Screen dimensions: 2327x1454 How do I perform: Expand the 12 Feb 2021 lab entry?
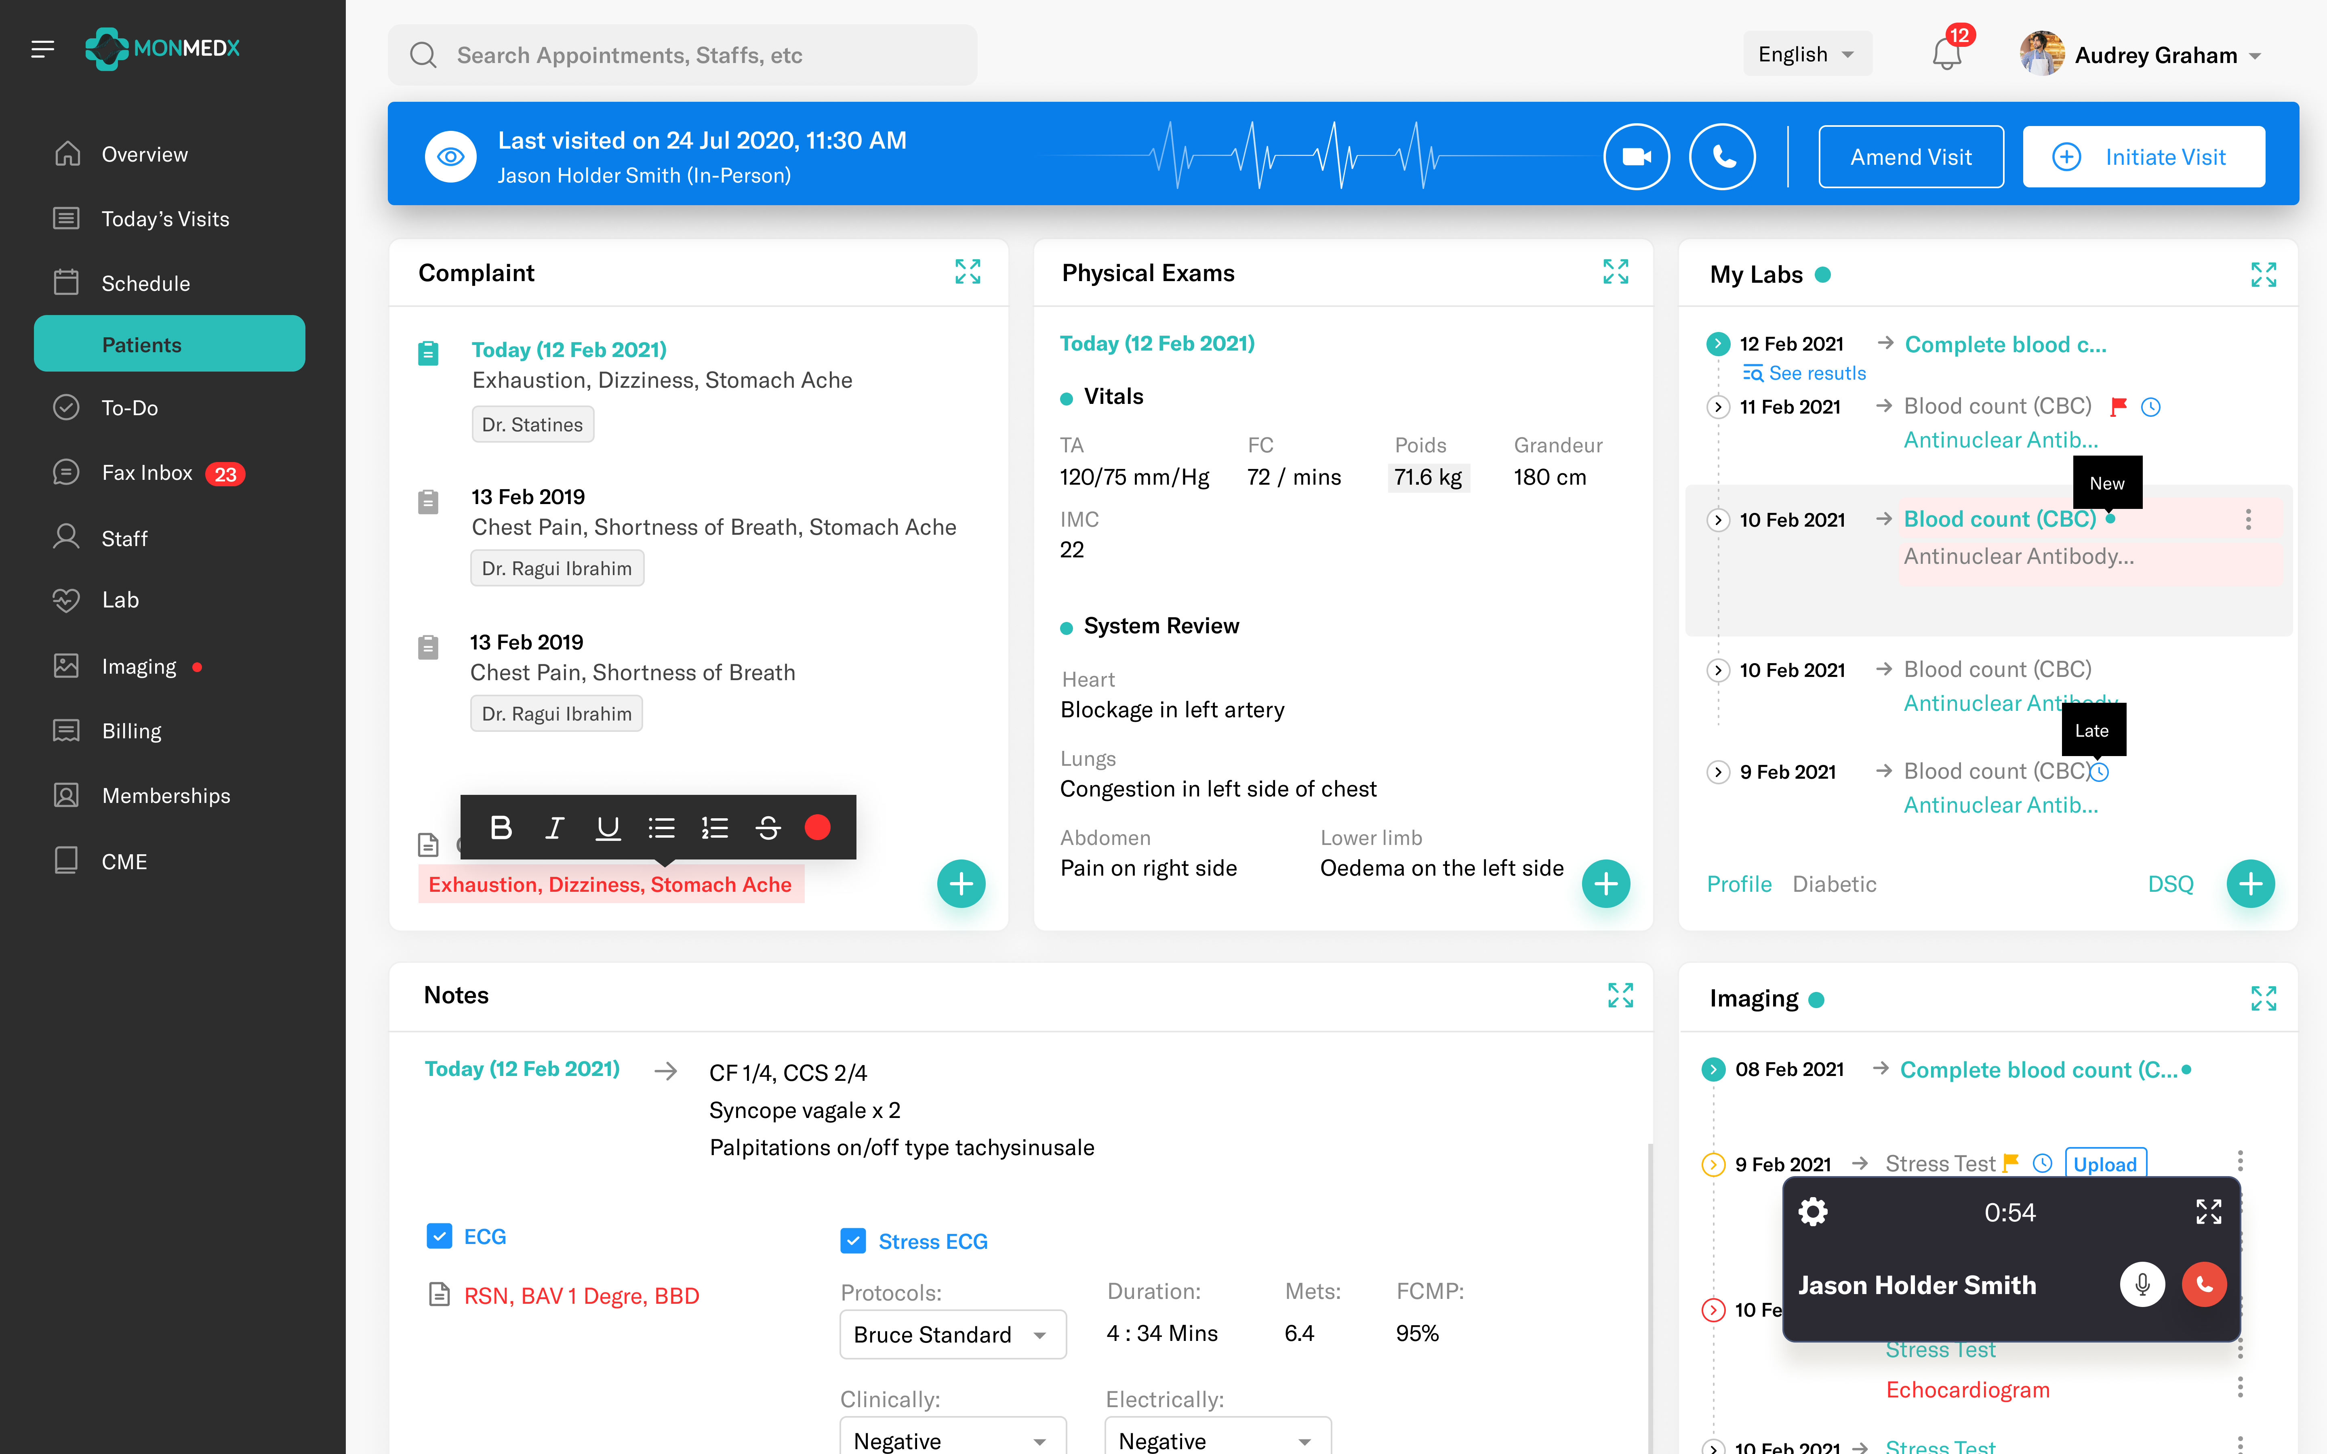pos(1718,344)
